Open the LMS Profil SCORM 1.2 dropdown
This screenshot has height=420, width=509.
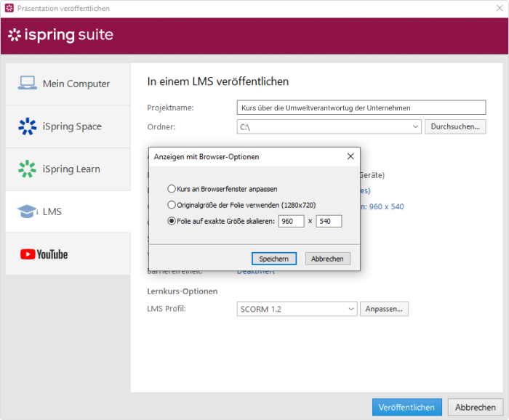tap(297, 309)
